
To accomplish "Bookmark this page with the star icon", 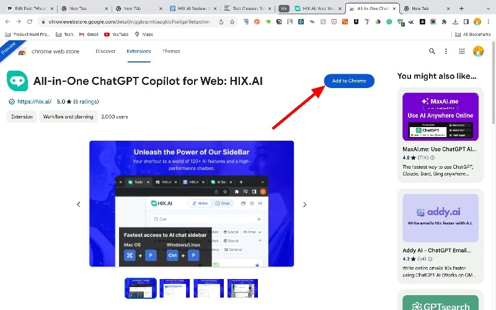I will 232,22.
